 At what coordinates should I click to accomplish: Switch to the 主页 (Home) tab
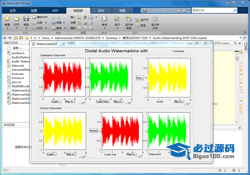13,10
